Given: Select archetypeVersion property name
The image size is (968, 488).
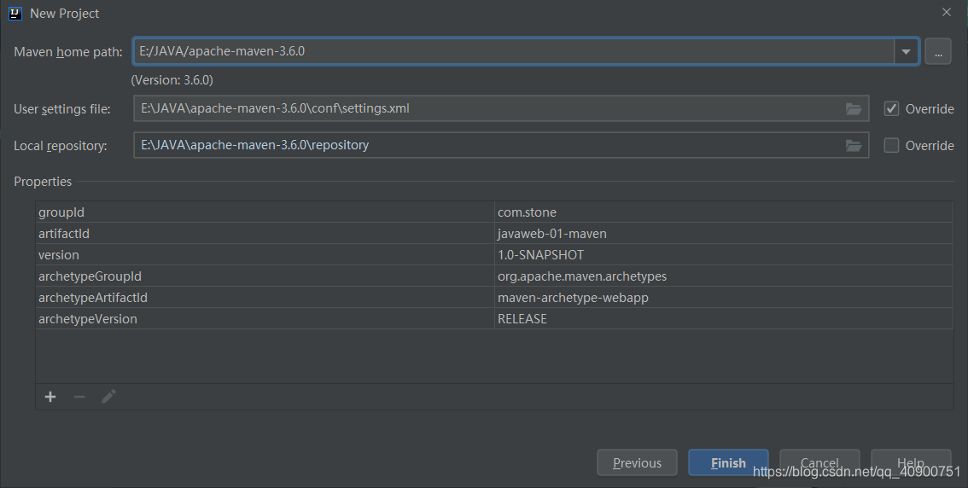Looking at the screenshot, I should coord(88,319).
